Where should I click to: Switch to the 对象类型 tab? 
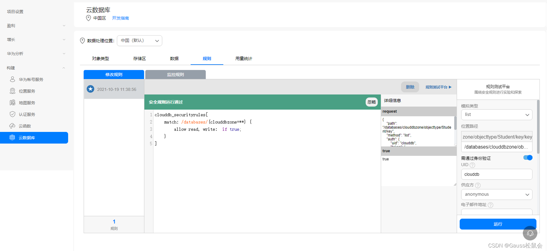(x=100, y=59)
